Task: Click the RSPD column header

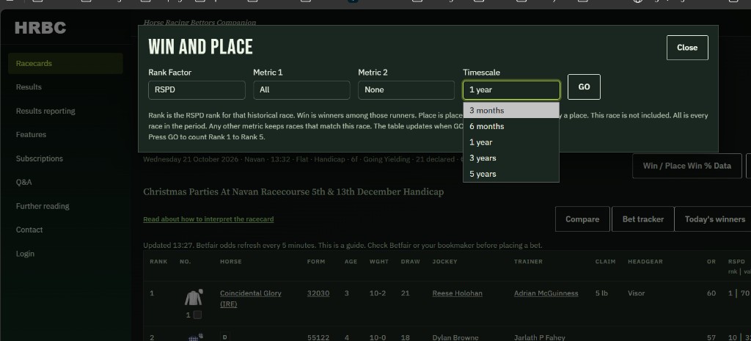Action: click(x=736, y=262)
